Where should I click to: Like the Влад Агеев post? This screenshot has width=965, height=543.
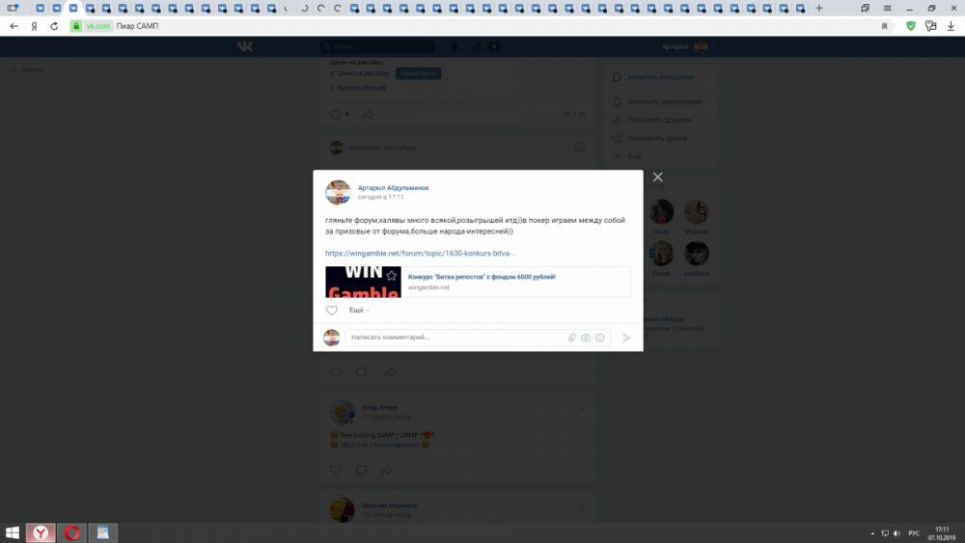336,471
